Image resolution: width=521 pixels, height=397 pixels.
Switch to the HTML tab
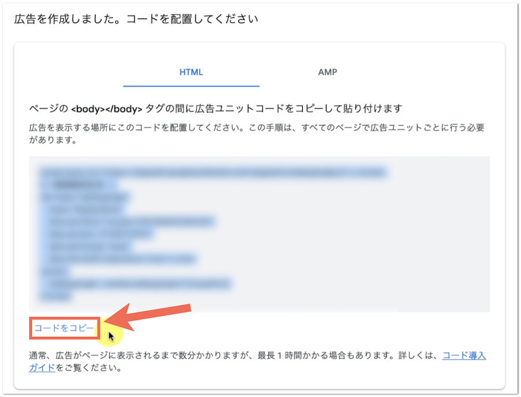191,72
